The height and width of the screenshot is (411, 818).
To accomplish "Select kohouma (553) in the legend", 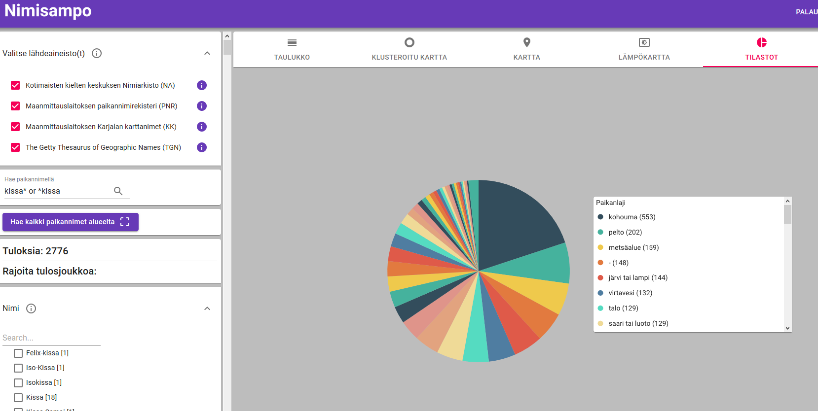I will click(x=632, y=217).
